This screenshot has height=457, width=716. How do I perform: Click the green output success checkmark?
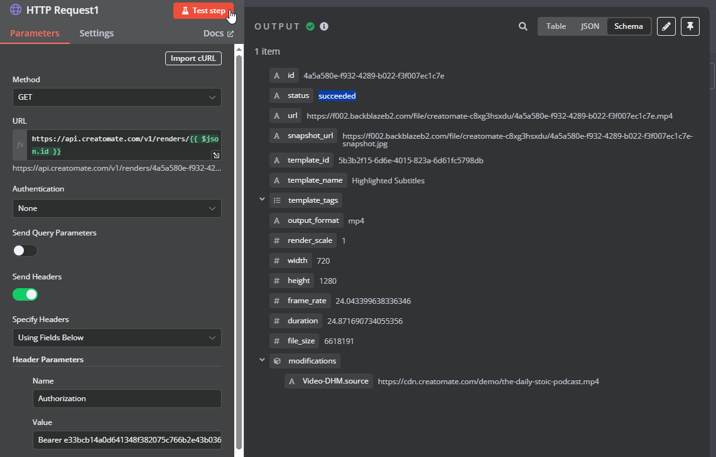pyautogui.click(x=310, y=26)
